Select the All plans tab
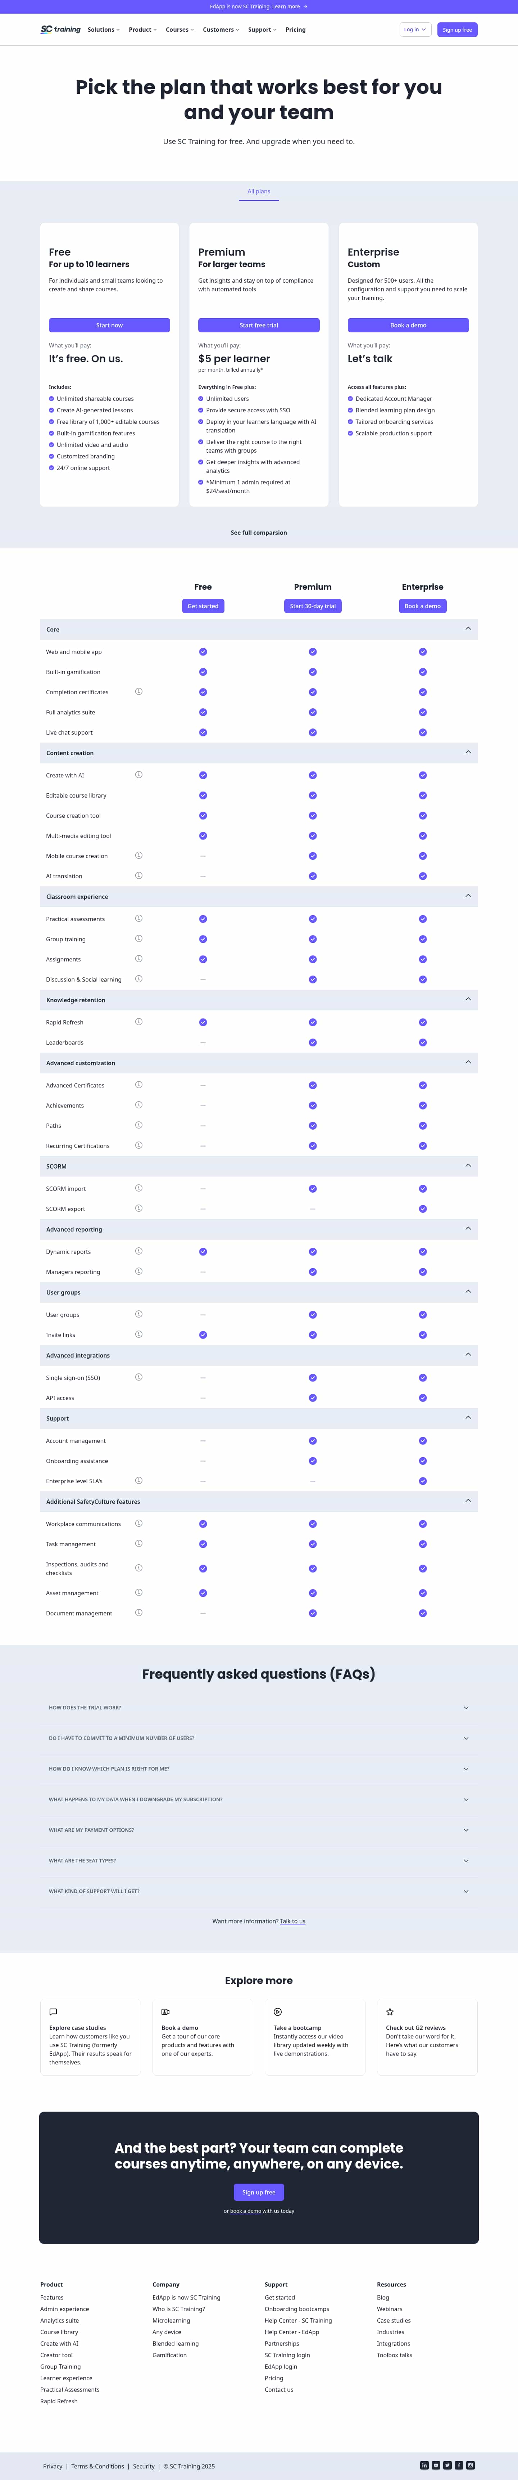Viewport: 518px width, 2480px height. point(259,192)
